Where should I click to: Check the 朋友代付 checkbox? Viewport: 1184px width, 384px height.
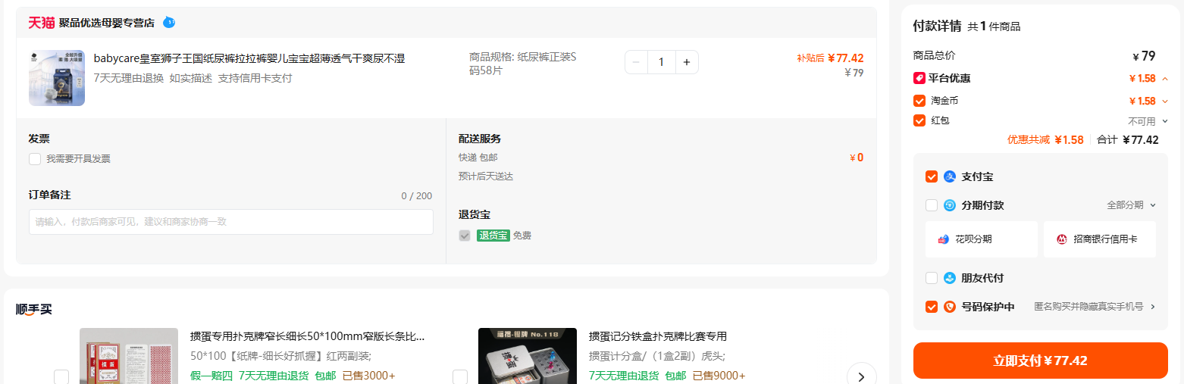click(932, 278)
